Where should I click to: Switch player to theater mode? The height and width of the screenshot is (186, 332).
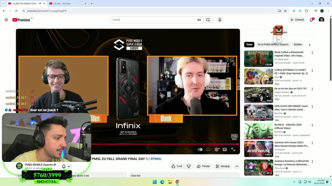point(225,149)
